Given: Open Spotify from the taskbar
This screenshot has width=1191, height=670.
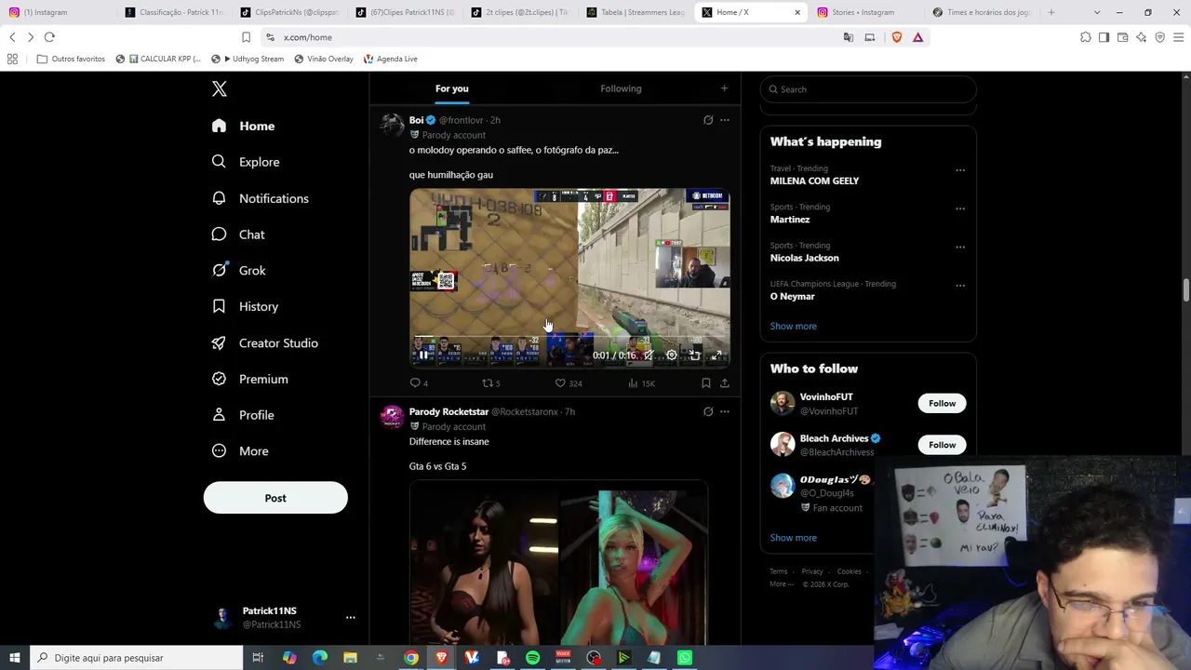Looking at the screenshot, I should (532, 658).
